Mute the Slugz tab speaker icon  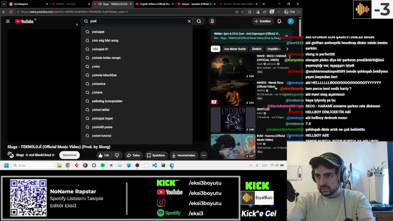click(100, 4)
